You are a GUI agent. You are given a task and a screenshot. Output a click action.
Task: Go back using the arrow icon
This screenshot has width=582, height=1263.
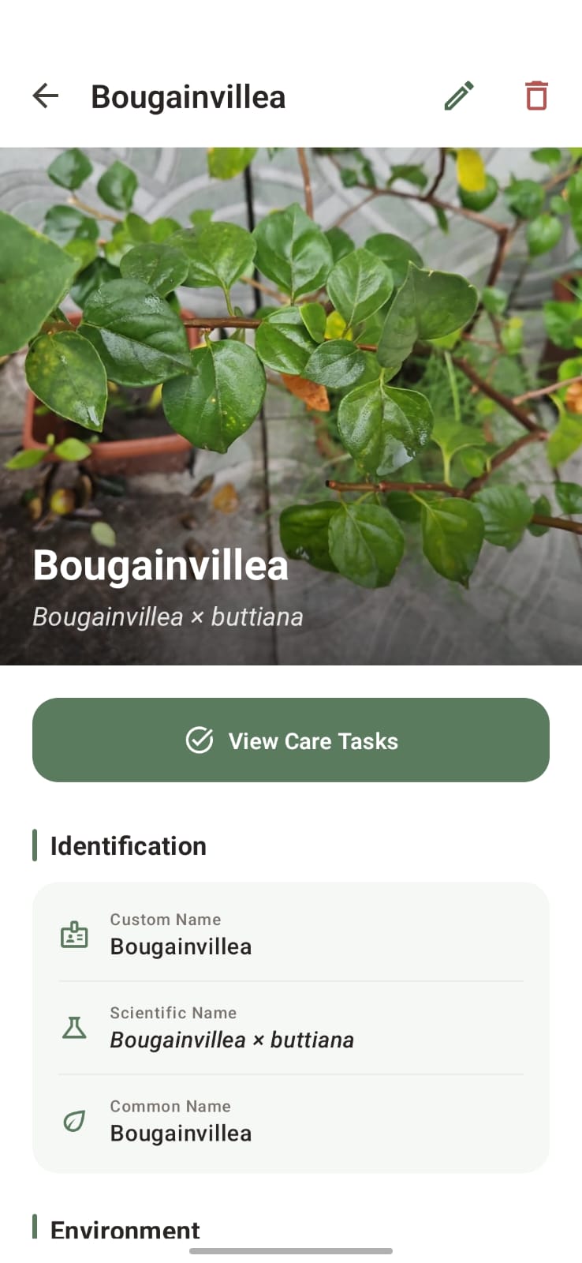[46, 96]
